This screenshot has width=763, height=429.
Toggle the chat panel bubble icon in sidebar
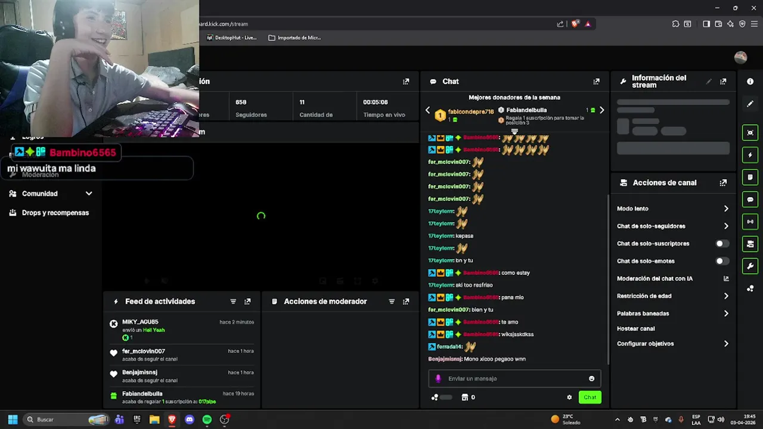[750, 200]
